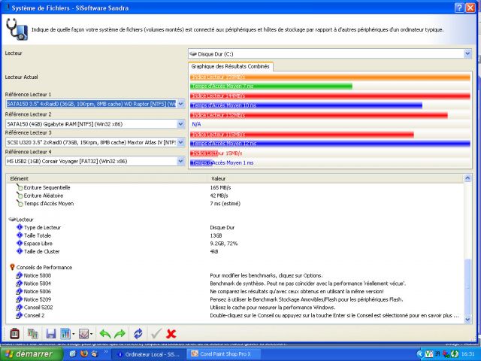Click the green circular tray icon
Screen dimensions: 481x361
(455, 354)
